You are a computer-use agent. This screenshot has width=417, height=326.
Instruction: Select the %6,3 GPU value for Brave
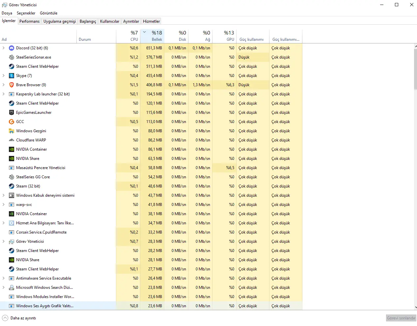pyautogui.click(x=224, y=85)
